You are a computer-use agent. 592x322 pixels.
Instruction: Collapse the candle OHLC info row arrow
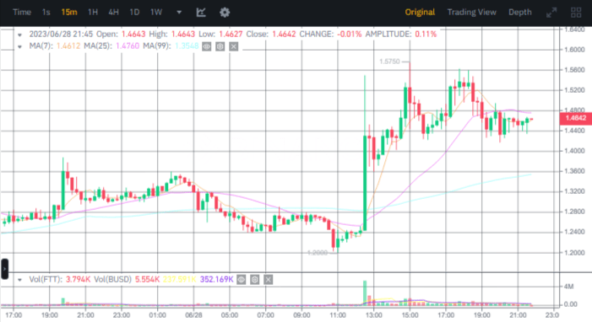coord(19,35)
